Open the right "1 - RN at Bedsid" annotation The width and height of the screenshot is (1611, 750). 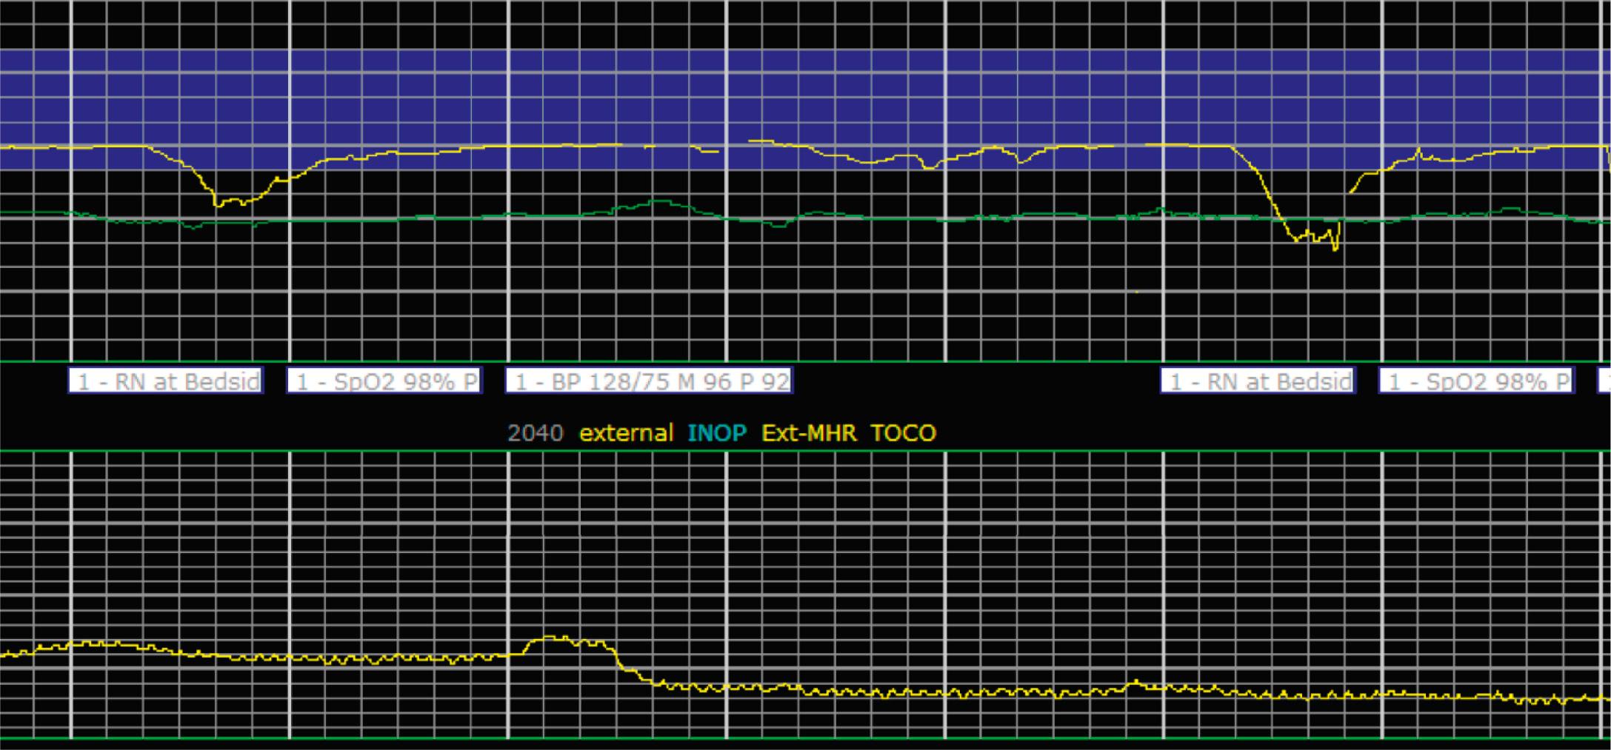(x=1258, y=381)
